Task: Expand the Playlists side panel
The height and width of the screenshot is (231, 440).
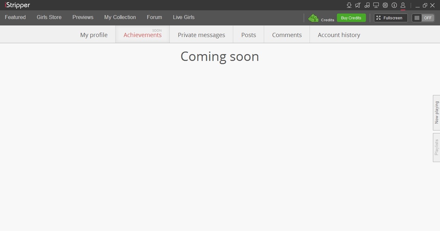Action: pyautogui.click(x=436, y=147)
